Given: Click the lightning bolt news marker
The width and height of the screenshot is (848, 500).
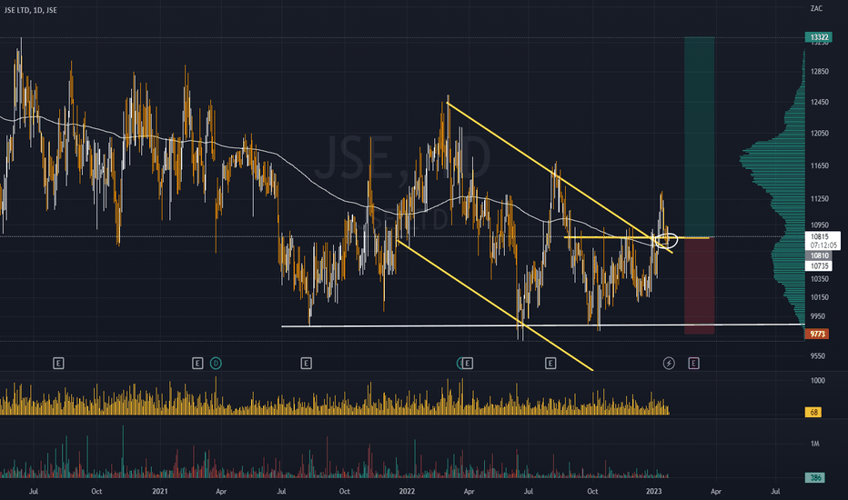Looking at the screenshot, I should [669, 364].
